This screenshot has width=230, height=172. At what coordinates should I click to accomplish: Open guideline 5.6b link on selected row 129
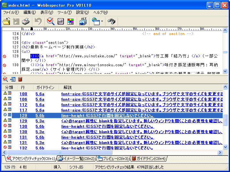pyautogui.click(x=40, y=116)
